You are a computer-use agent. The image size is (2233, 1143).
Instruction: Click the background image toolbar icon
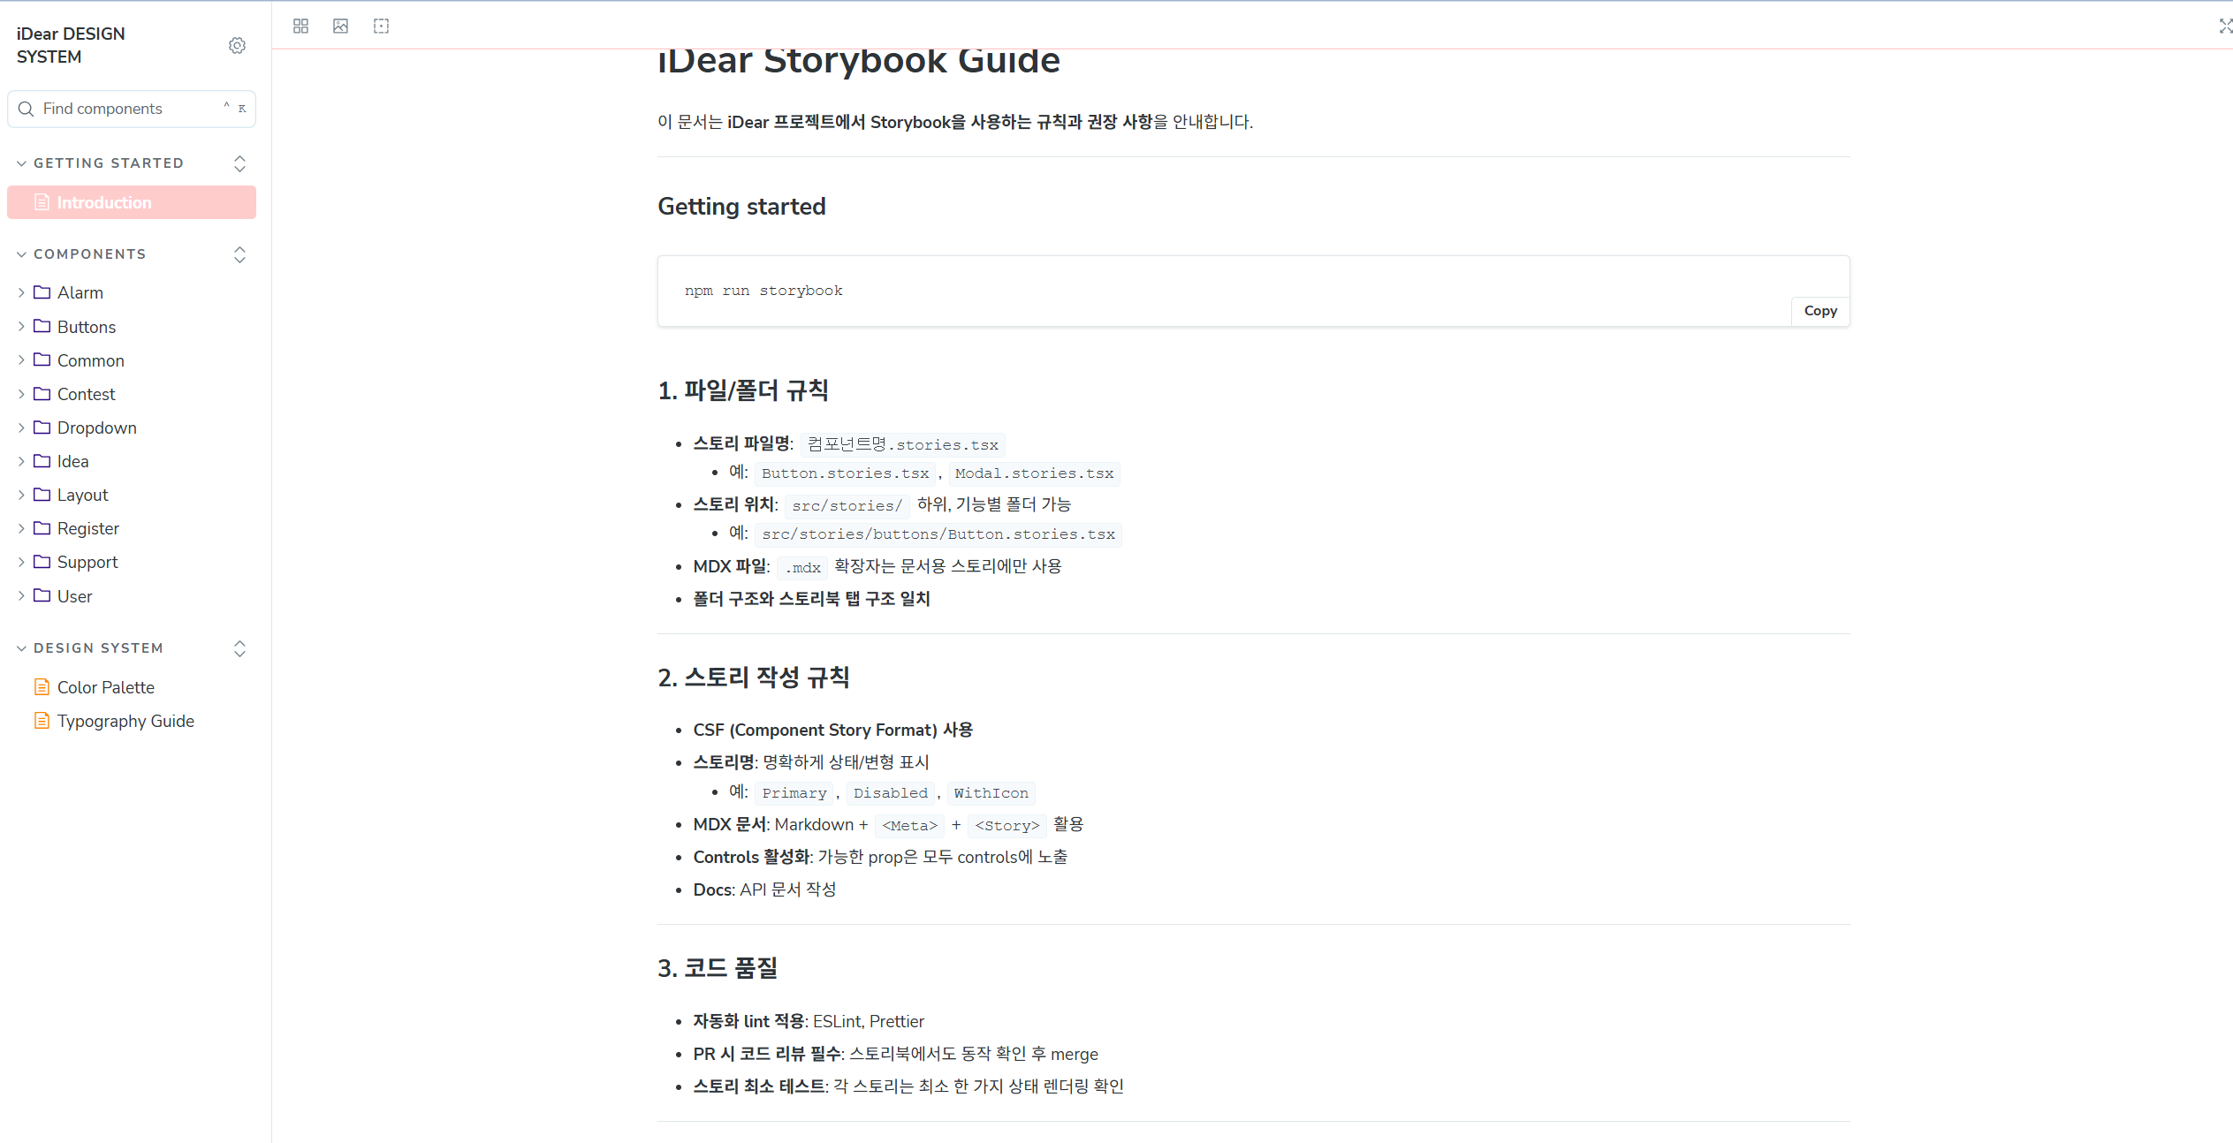click(340, 26)
